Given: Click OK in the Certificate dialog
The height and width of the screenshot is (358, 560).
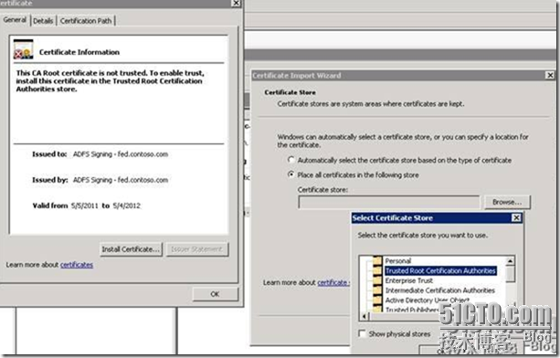Looking at the screenshot, I should click(215, 294).
